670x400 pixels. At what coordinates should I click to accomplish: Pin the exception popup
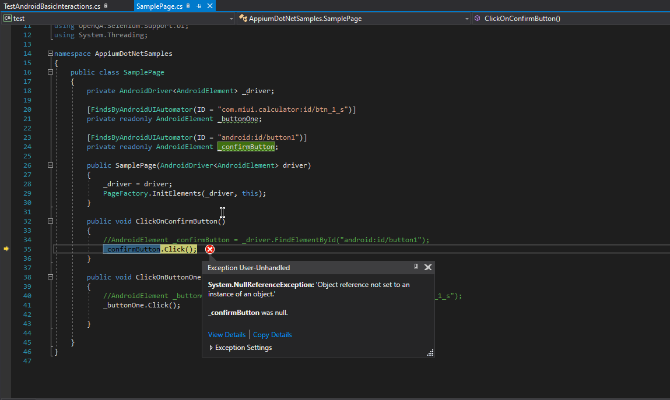(416, 267)
